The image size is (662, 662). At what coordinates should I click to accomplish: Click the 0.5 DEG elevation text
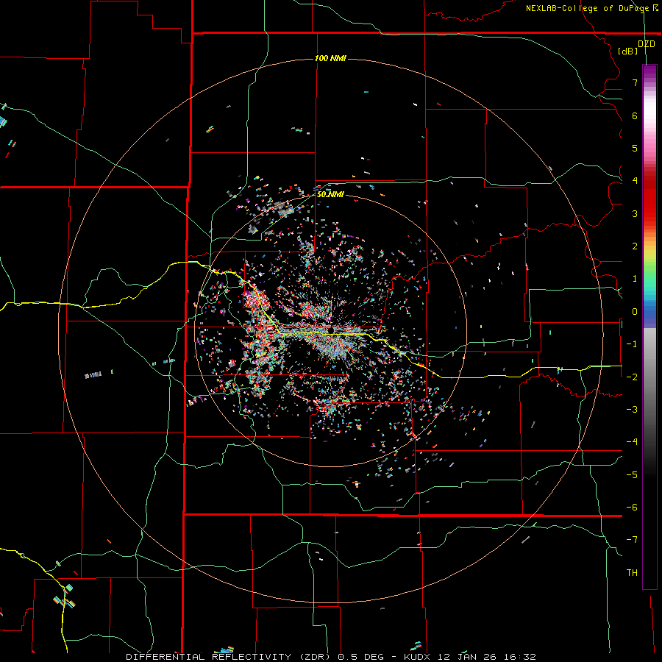(360, 657)
